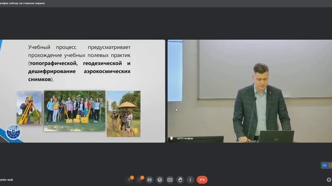The image size is (332, 186).
Task: Click the name label 'a213 геофак'
Action: 185,138
